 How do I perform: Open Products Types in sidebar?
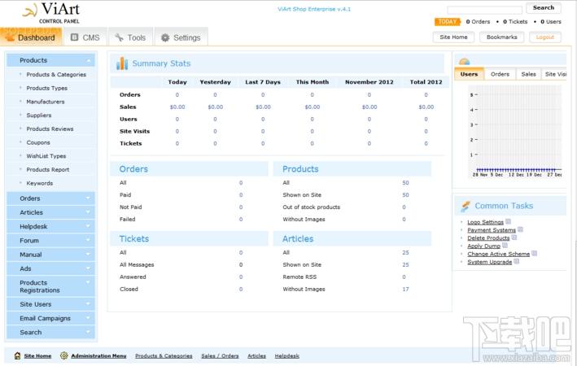pyautogui.click(x=46, y=89)
